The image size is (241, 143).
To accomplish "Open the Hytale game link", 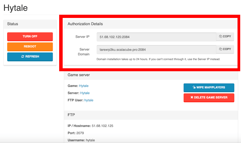I will [84, 86].
